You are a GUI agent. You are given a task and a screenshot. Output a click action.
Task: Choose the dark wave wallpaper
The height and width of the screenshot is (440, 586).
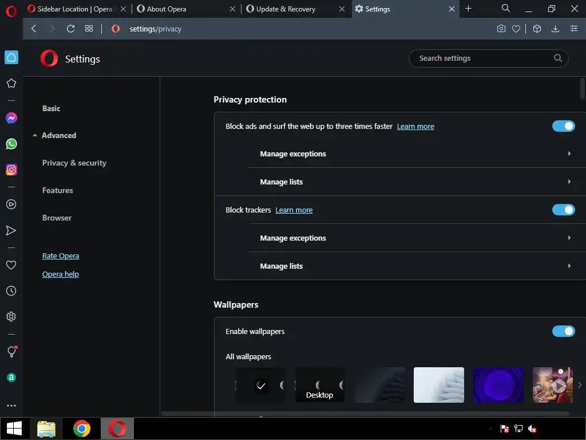379,385
